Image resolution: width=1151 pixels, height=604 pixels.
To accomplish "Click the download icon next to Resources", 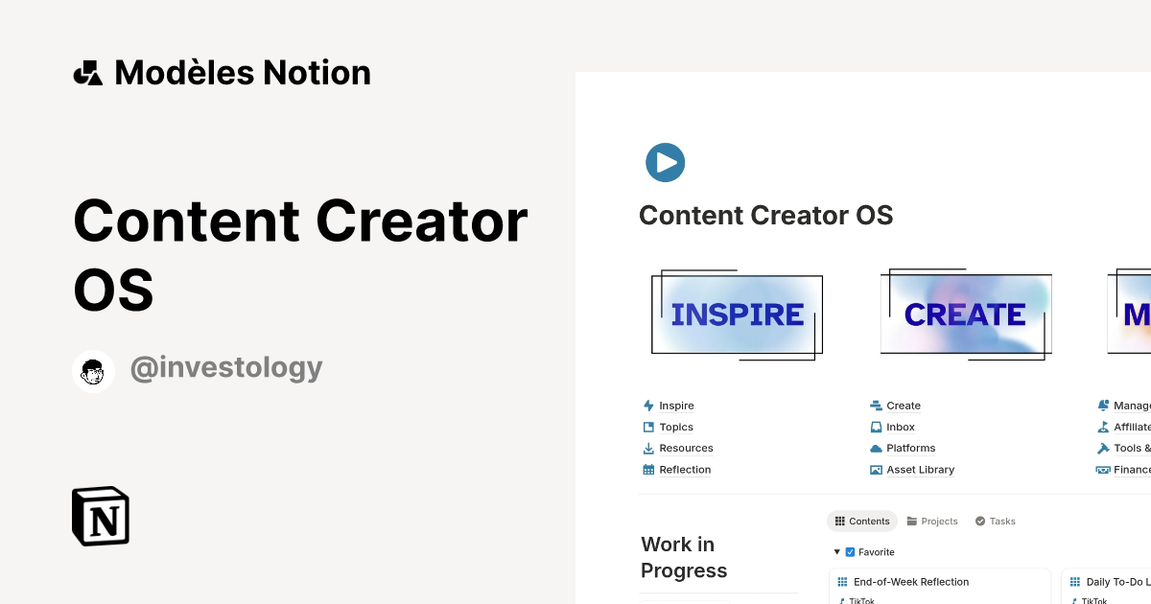I will click(x=648, y=448).
